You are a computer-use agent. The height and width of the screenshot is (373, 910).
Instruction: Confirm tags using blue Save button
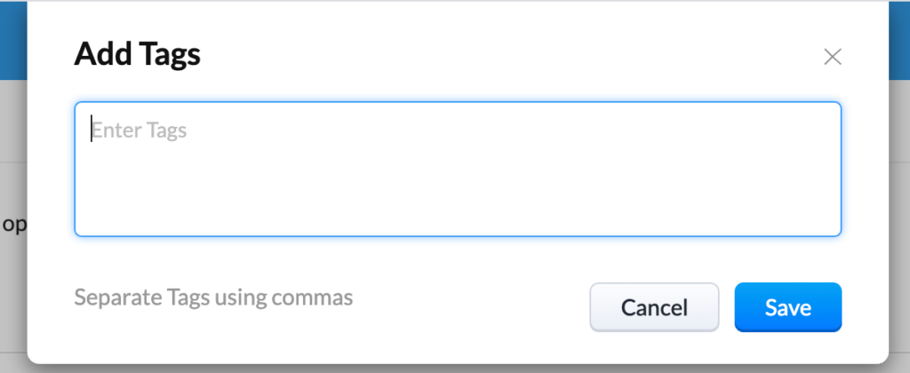[787, 307]
